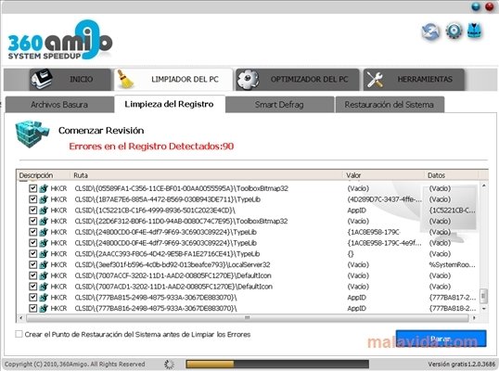Click the horizontal scrollbar thumb of list

click(x=247, y=318)
